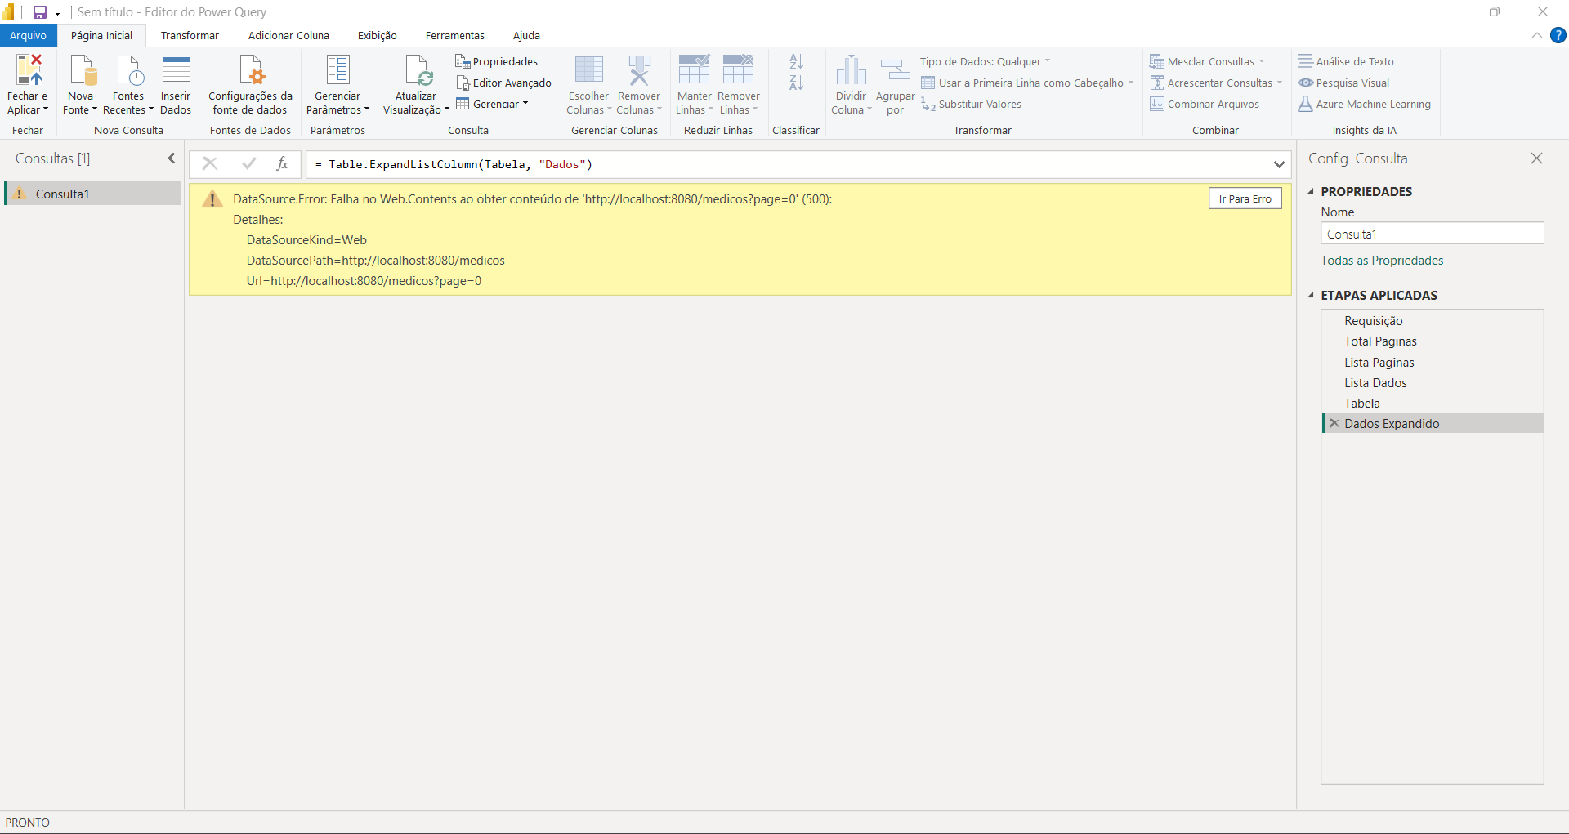
Task: Select the Lista Paginas step
Action: tap(1433, 362)
